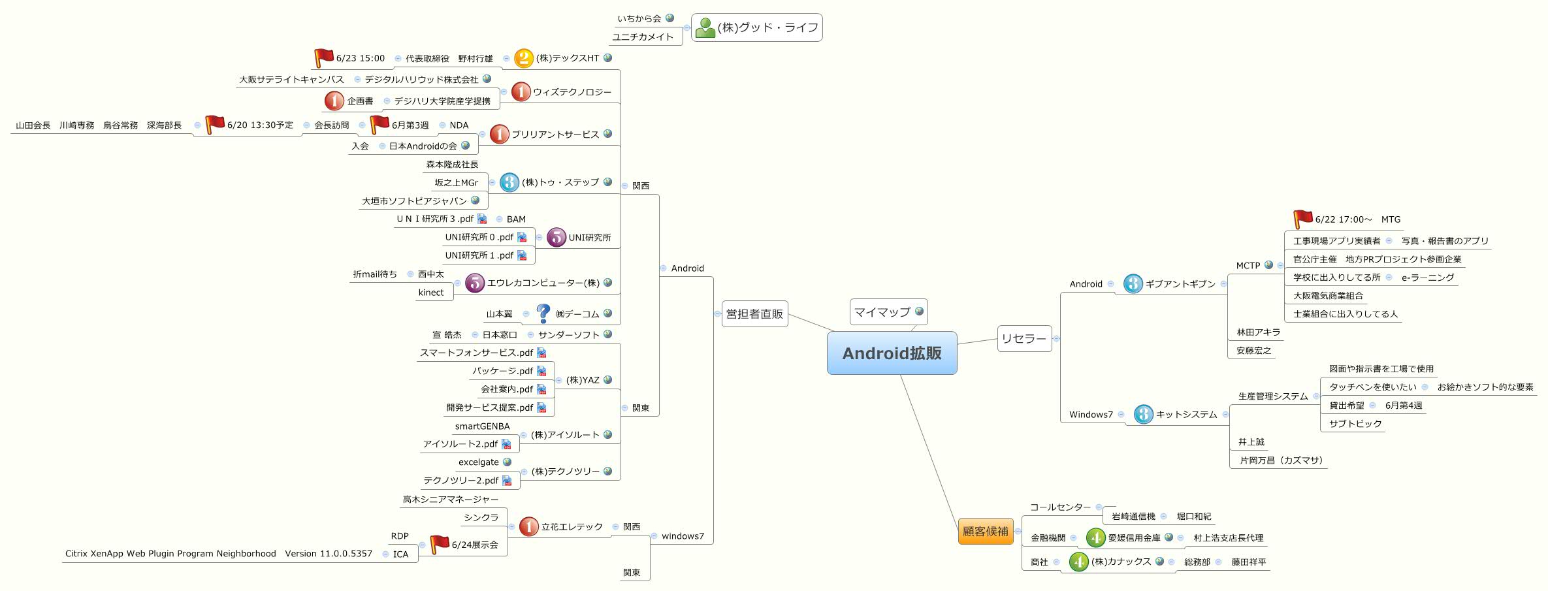Collapse the 営担者直販 branch
The height and width of the screenshot is (591, 1548).
coord(717,314)
